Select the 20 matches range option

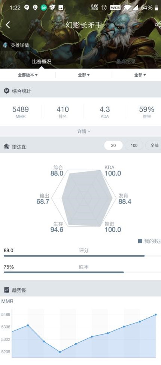(x=113, y=145)
